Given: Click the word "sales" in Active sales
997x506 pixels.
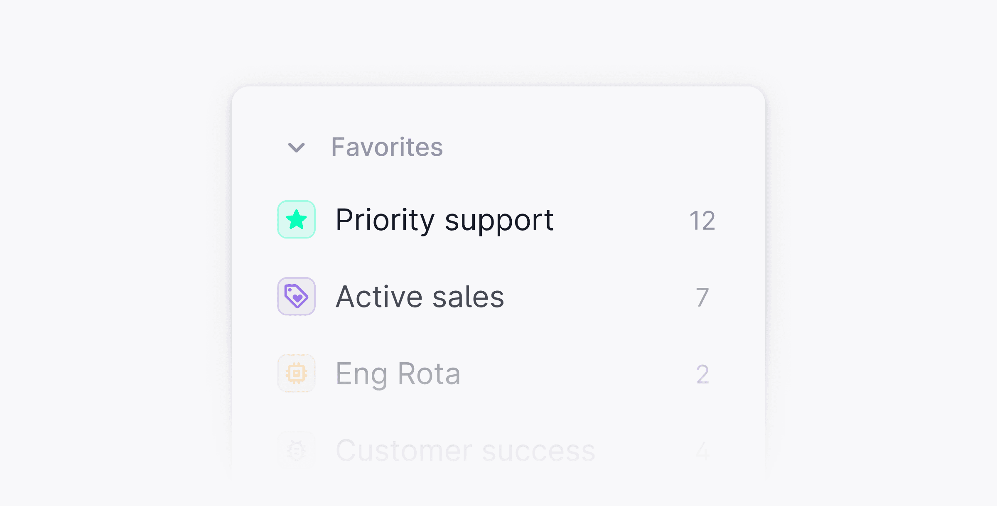Looking at the screenshot, I should pyautogui.click(x=468, y=297).
